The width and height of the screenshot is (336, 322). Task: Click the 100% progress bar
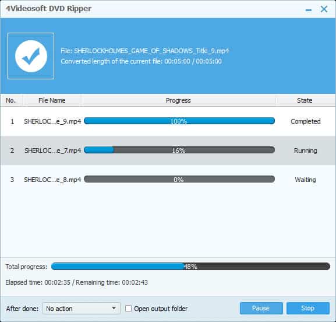[179, 121]
